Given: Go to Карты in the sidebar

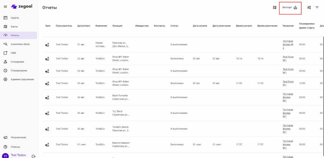Looking at the screenshot, I should (14, 27).
